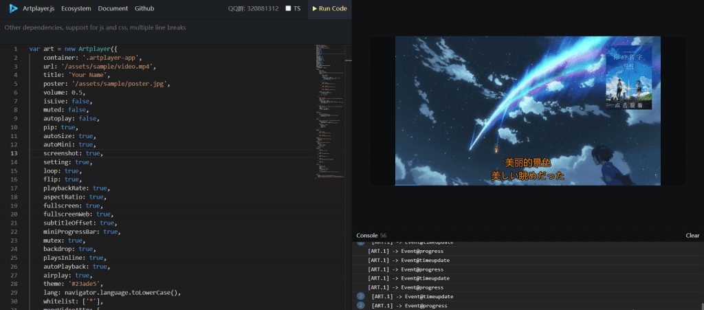
Task: Click the mini progress bar under video
Action: (x=527, y=184)
